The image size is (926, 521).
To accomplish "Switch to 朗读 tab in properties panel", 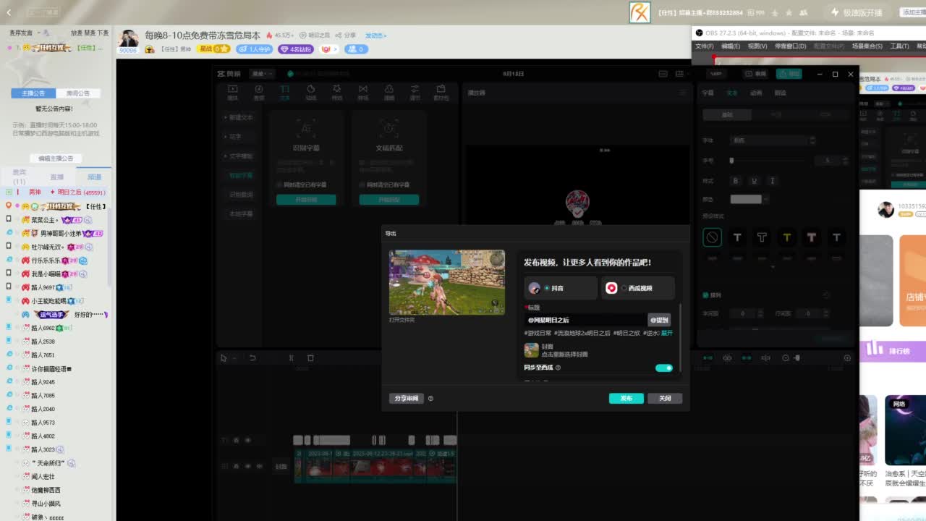I will click(780, 93).
